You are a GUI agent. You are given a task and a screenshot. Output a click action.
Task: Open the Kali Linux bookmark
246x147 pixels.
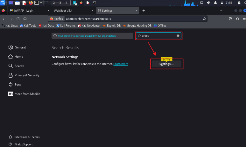(x=10, y=26)
